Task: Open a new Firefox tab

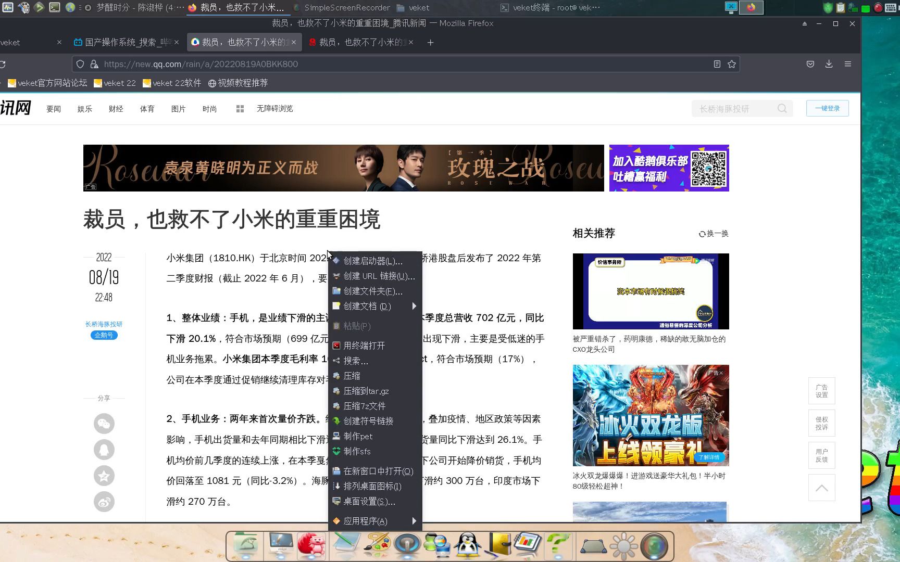Action: [430, 43]
